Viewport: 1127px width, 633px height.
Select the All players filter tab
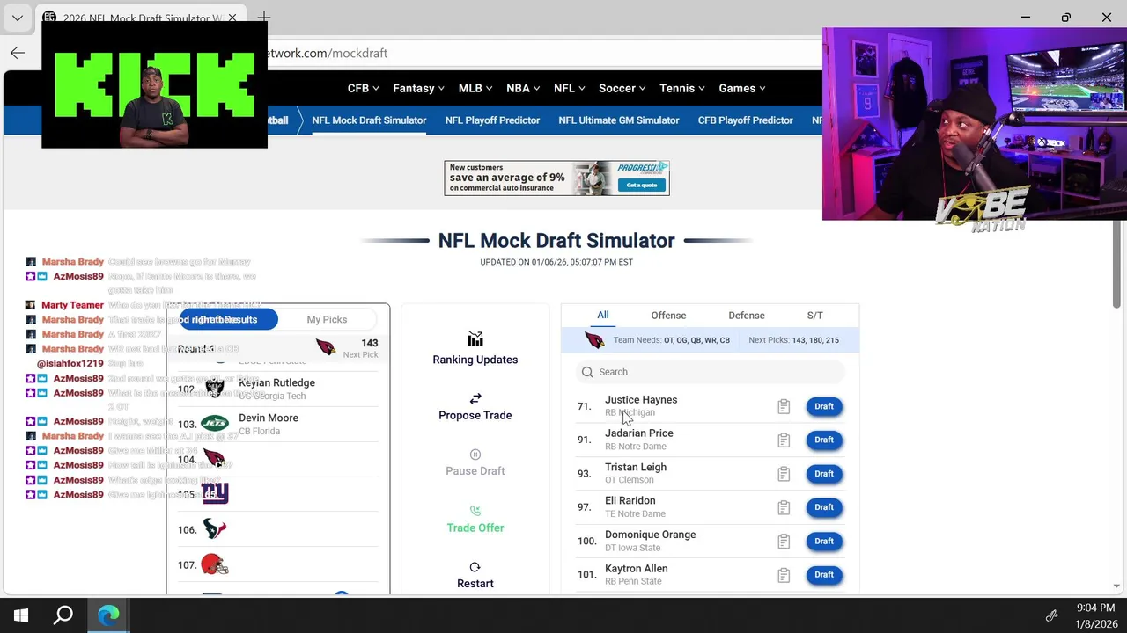pyautogui.click(x=602, y=315)
